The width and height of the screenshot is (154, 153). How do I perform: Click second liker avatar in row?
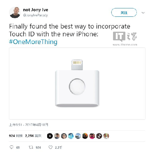click(x=57, y=136)
